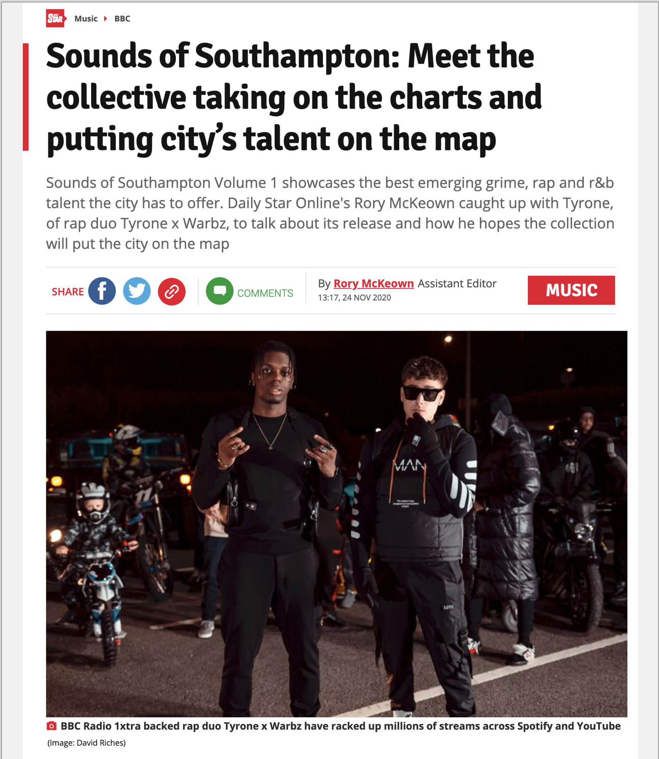Click the Sounds of Southampton headline
Screen dimensions: 659x759
coord(294,97)
